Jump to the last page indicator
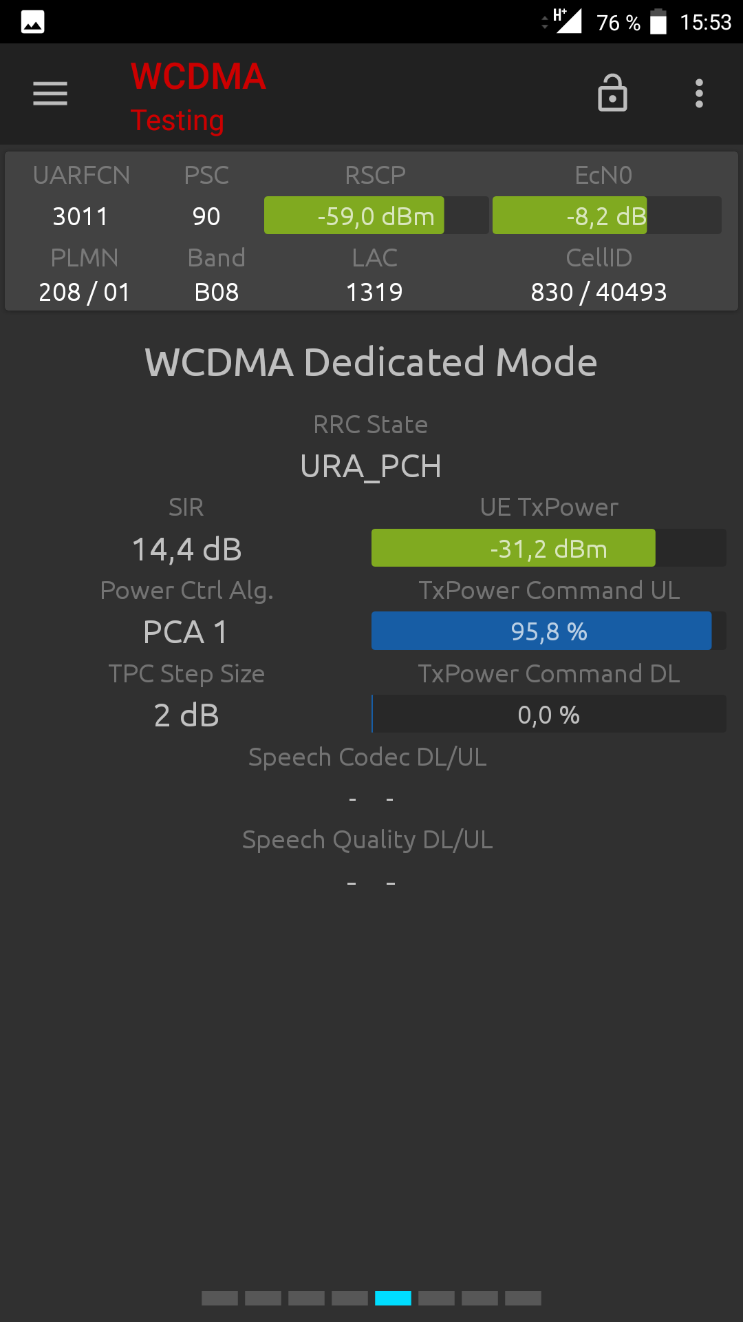The image size is (743, 1322). [523, 1299]
